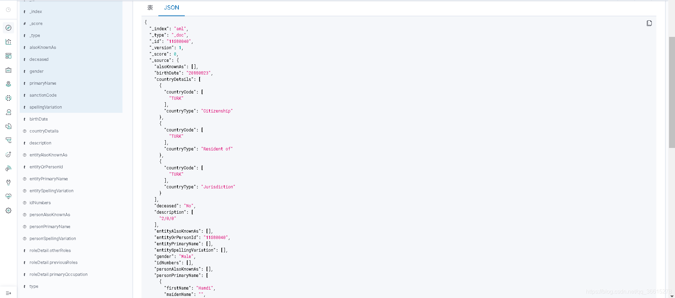This screenshot has height=298, width=675.
Task: Click unknown-type icon beside idNumbers
Action: tap(25, 203)
